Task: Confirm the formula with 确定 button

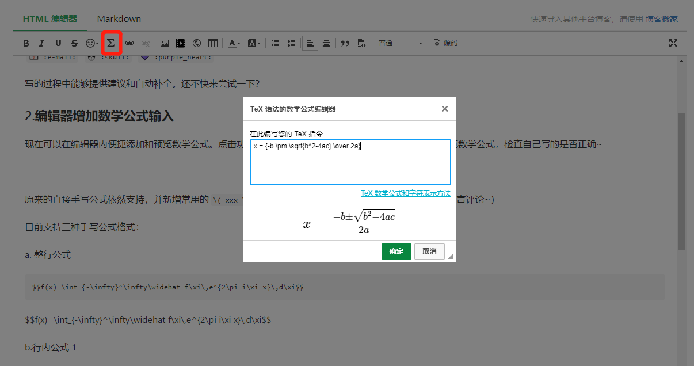Action: point(396,251)
